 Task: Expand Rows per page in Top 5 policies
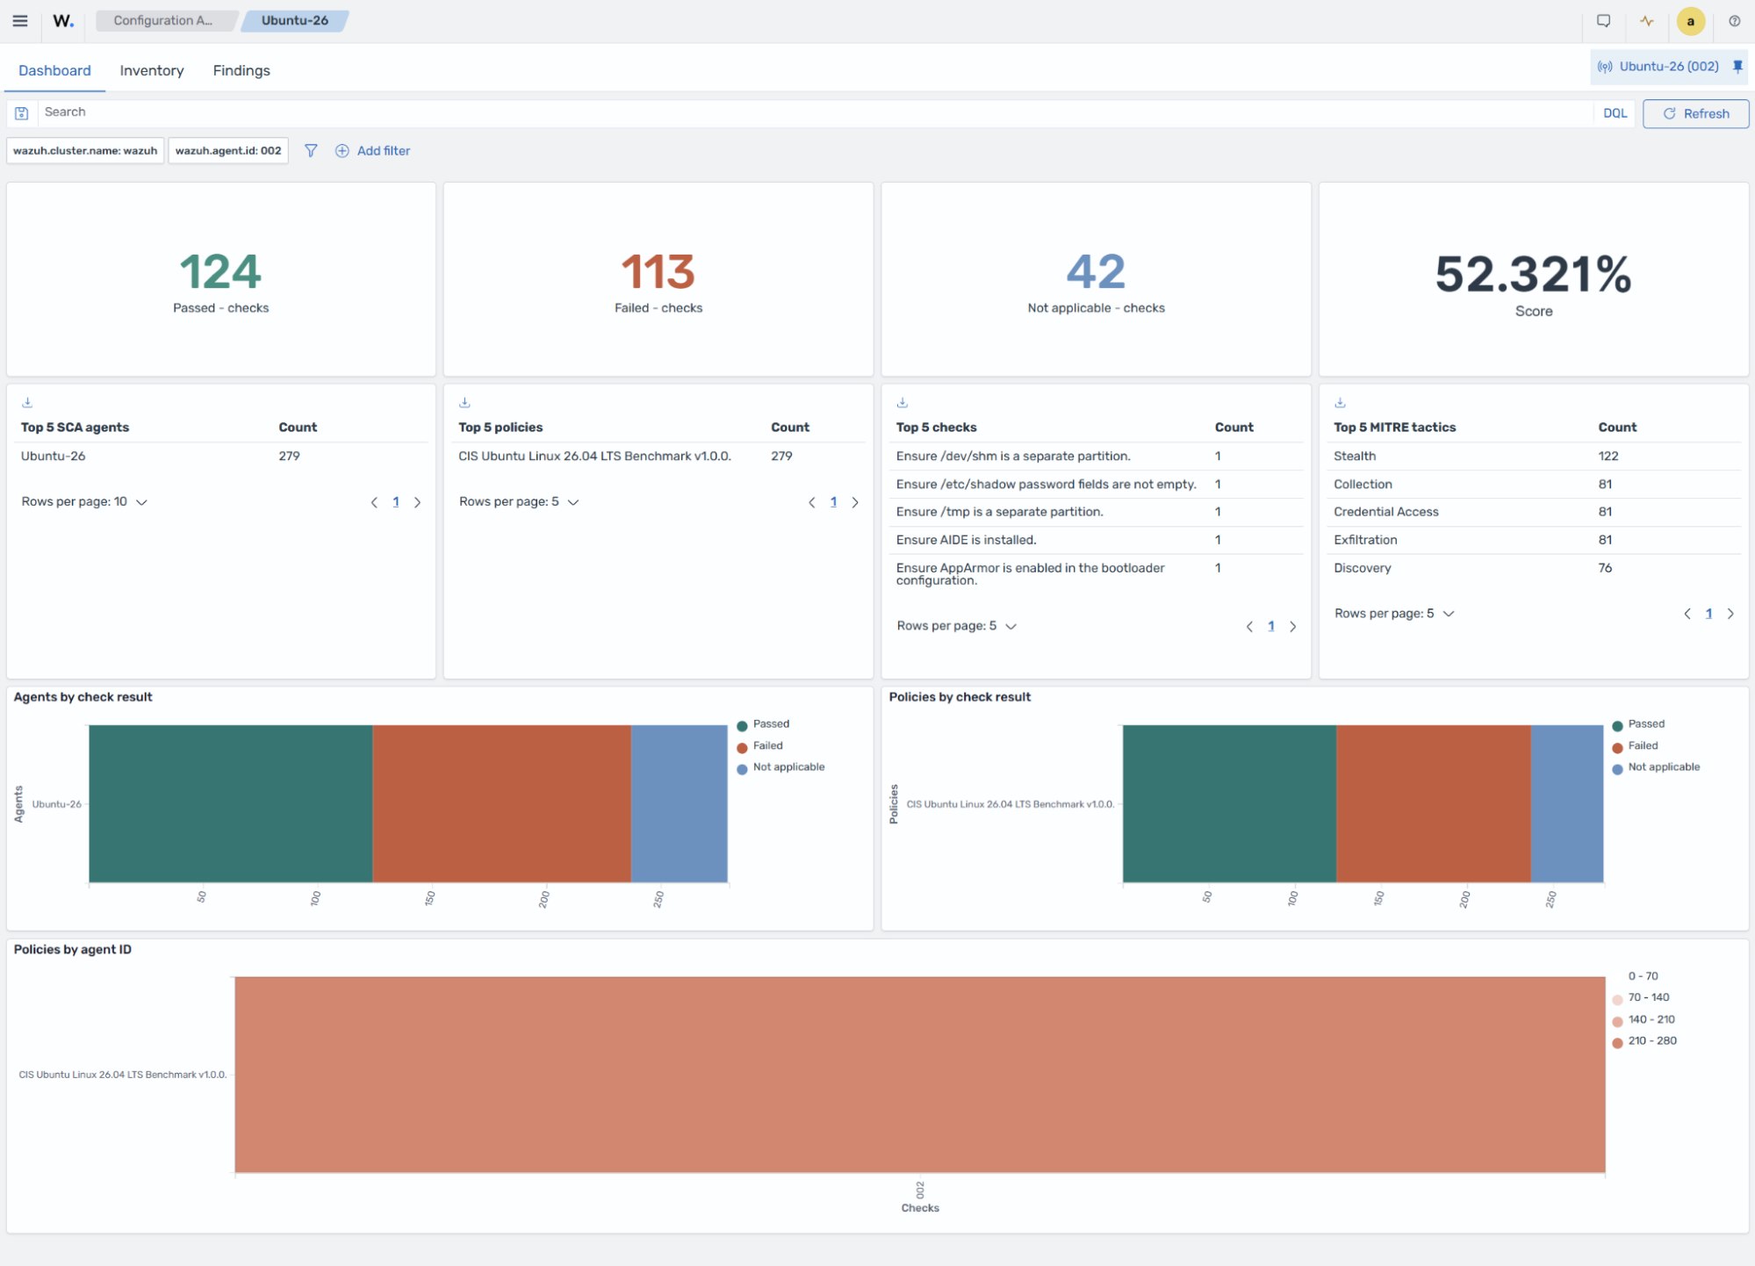pyautogui.click(x=519, y=502)
